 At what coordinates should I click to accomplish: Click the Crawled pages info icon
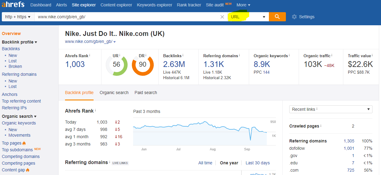click(x=321, y=126)
